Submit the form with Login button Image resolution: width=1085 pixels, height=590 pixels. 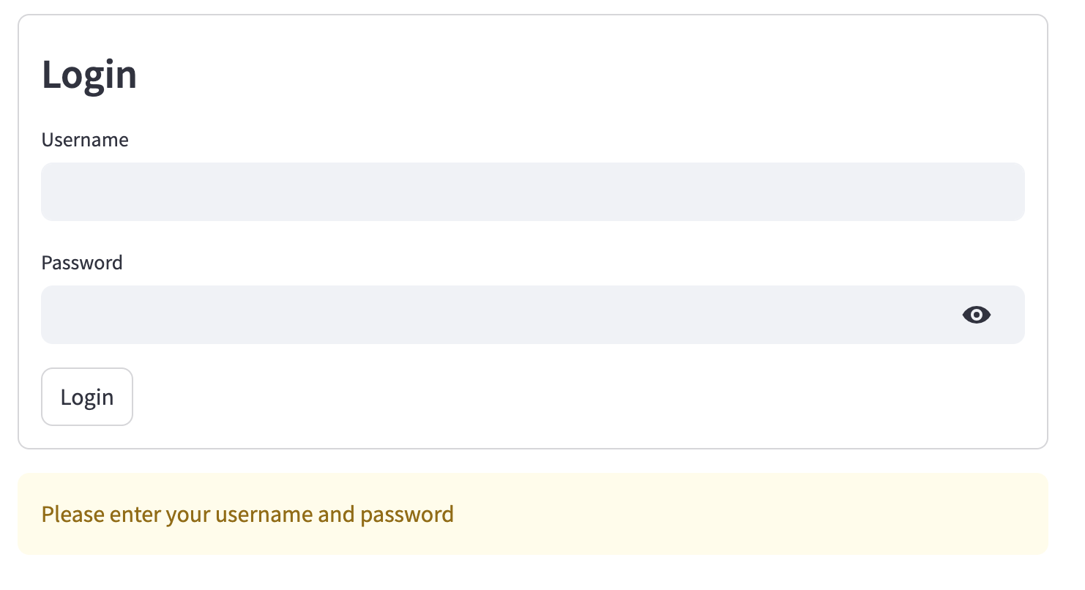87,397
